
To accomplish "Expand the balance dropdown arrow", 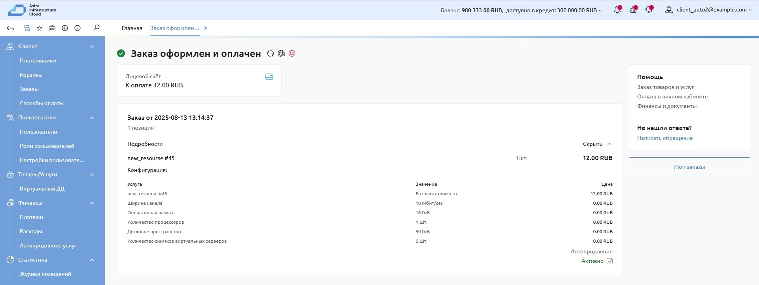I will tap(600, 11).
